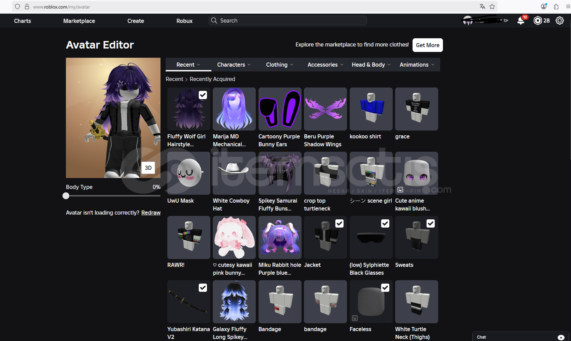Click the Robux balance icon

click(538, 21)
